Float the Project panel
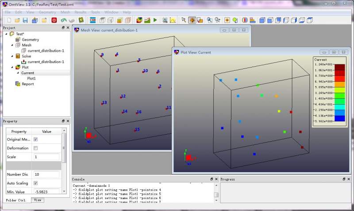This screenshot has height=211, width=354. [x=63, y=27]
